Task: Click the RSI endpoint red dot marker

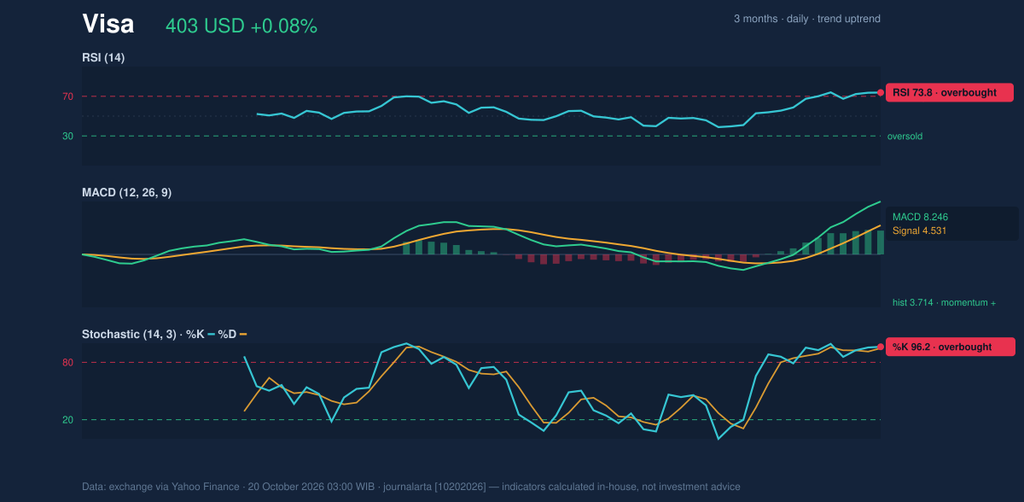Action: pyautogui.click(x=881, y=92)
